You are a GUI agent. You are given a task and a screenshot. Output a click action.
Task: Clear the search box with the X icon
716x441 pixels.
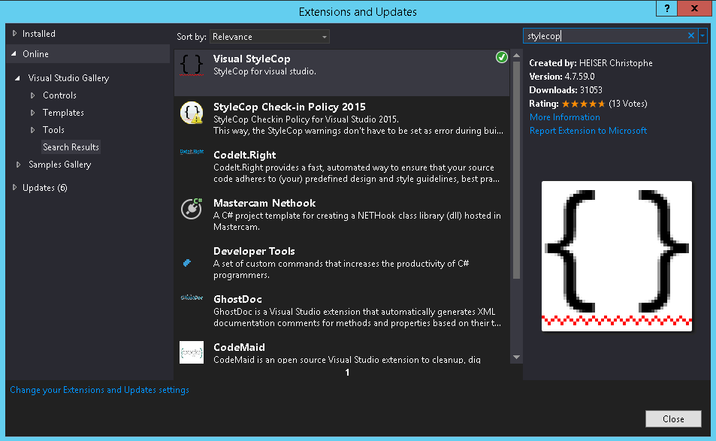pos(691,35)
